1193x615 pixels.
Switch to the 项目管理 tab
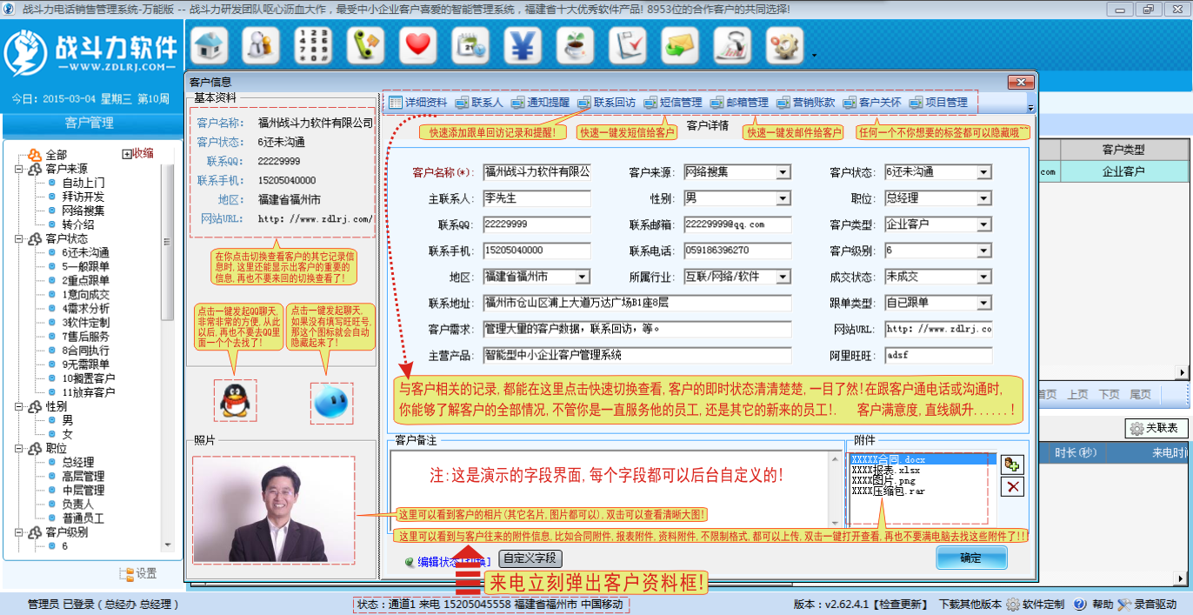click(x=938, y=103)
